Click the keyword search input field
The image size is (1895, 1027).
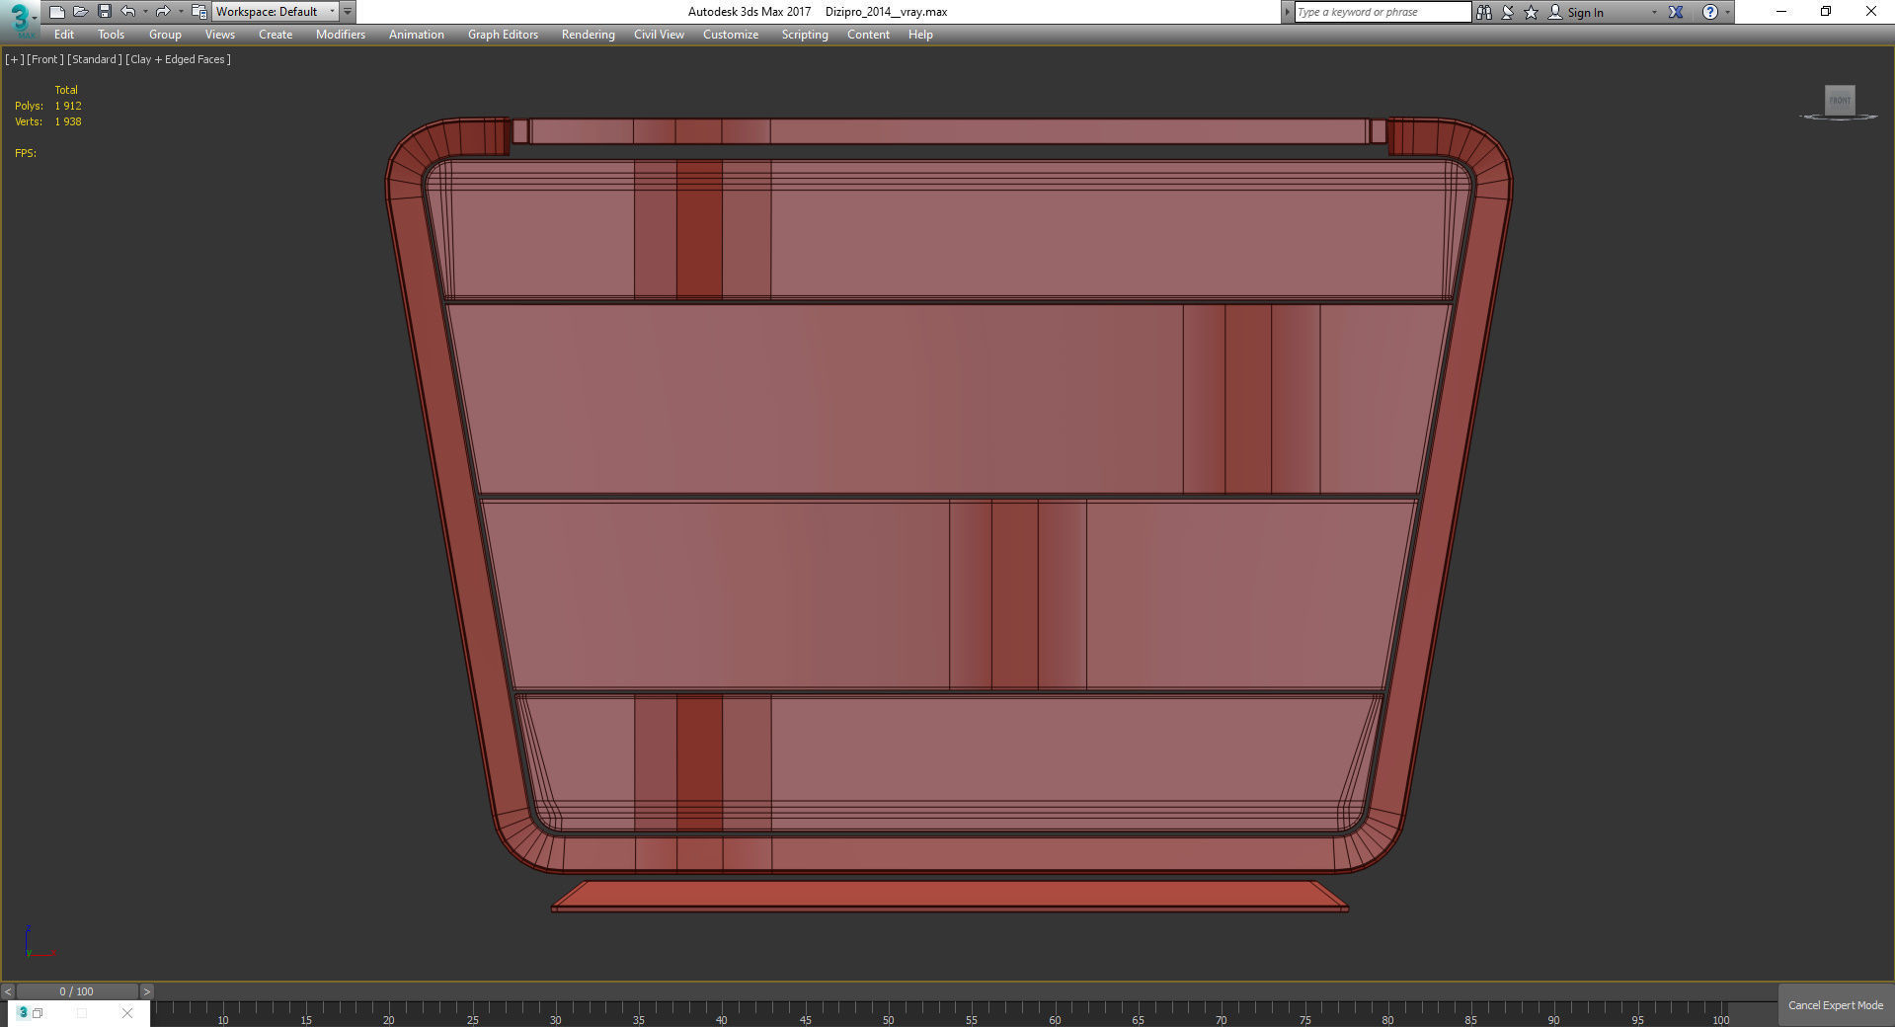pyautogui.click(x=1382, y=12)
